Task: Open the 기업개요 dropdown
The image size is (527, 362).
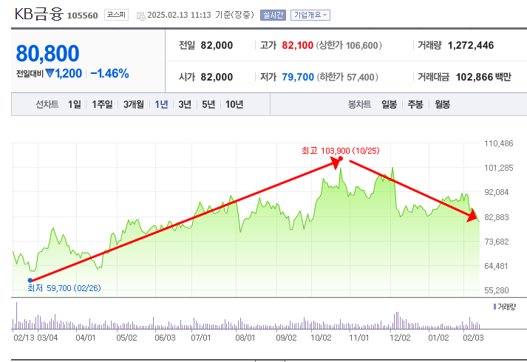Action: pyautogui.click(x=310, y=15)
